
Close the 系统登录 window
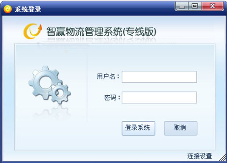point(212,6)
